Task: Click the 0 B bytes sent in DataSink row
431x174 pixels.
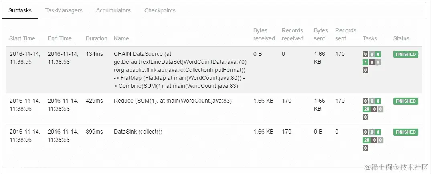Action: (319, 132)
